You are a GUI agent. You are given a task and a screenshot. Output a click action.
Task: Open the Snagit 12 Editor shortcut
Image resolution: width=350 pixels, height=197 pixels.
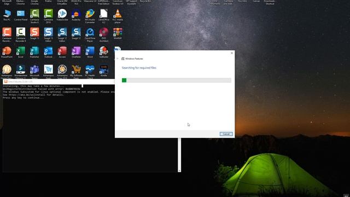point(62,34)
